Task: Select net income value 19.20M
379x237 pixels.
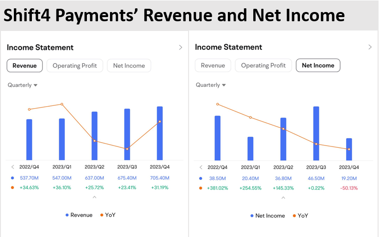Action: point(349,178)
